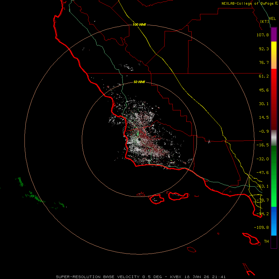Click the black radar site dot at the rings' center
This screenshot has width=279, height=279.
coord(139,139)
